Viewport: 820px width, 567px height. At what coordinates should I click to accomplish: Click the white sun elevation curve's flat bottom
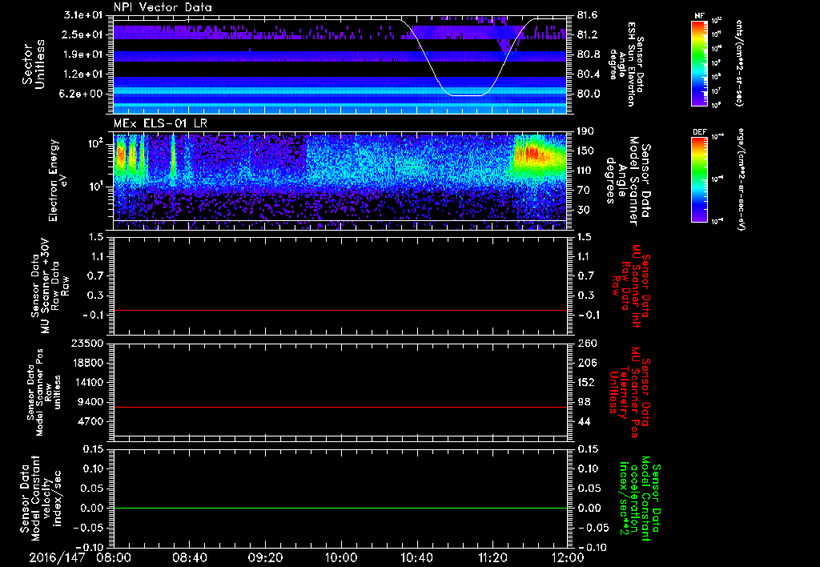coord(467,95)
